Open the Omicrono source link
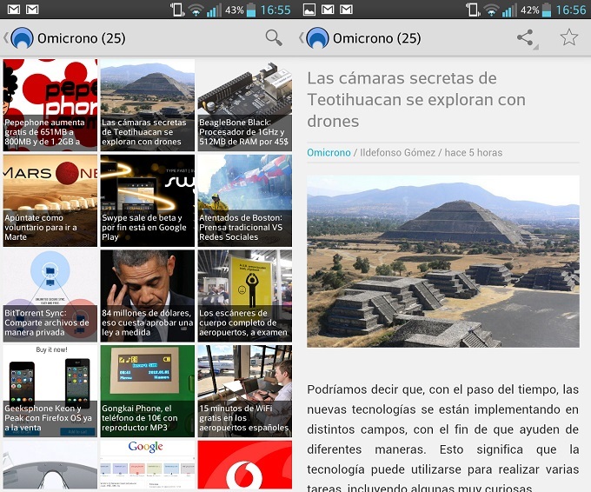Image resolution: width=591 pixels, height=492 pixels. pos(329,153)
